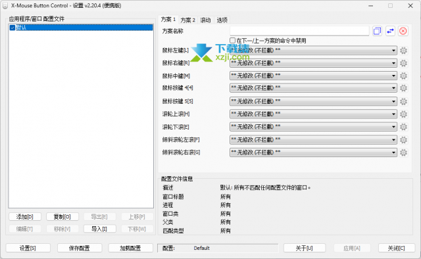Screen dimensions: 421x259
Task: Open the 关于[U] dialog button
Action: (x=305, y=248)
